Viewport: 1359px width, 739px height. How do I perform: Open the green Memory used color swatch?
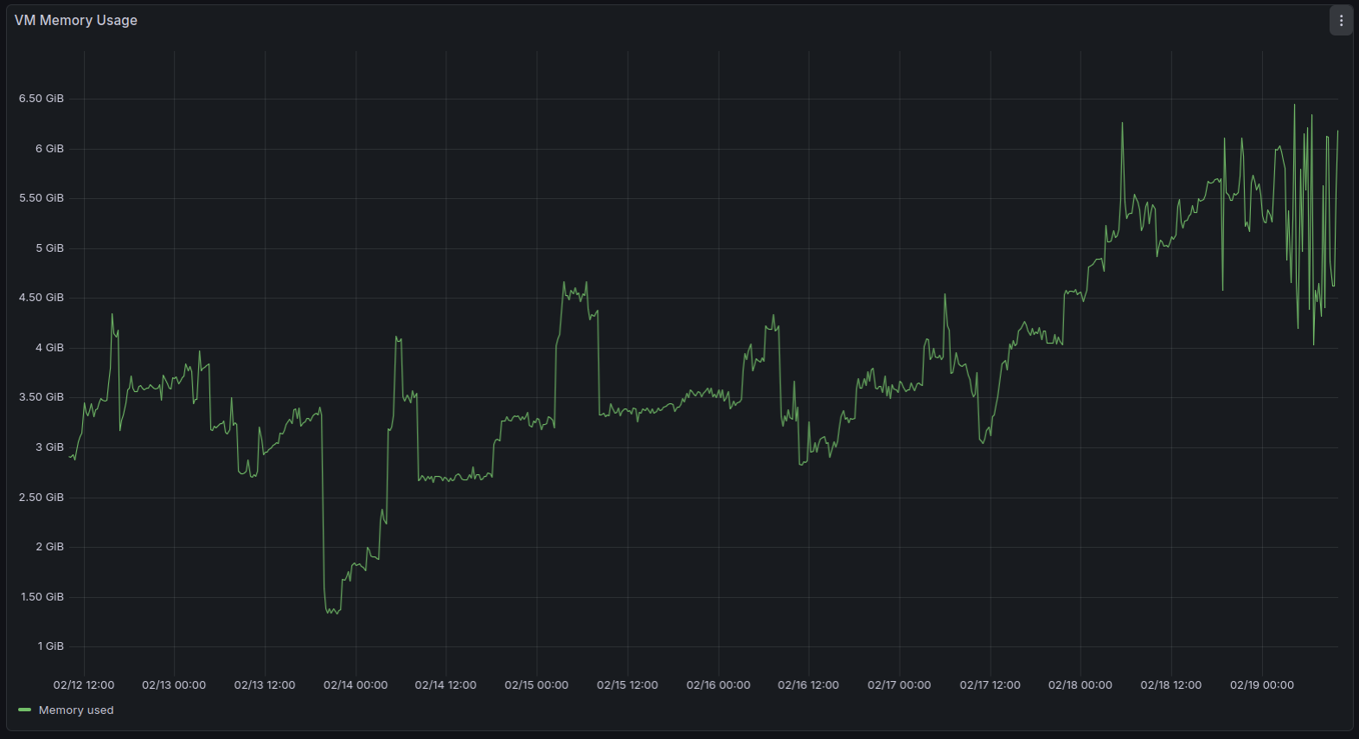(x=24, y=710)
